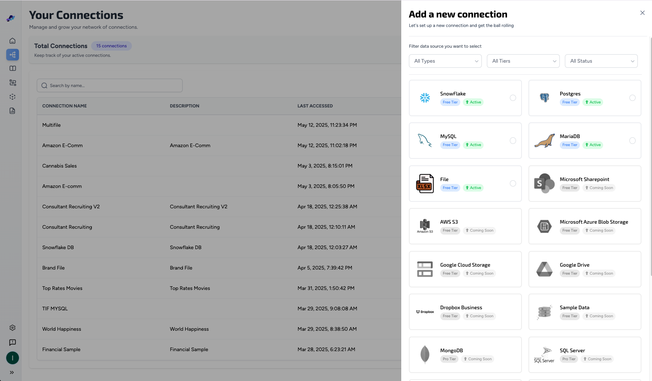The image size is (652, 381).
Task: Select the MariaDB radio button
Action: 632,141
